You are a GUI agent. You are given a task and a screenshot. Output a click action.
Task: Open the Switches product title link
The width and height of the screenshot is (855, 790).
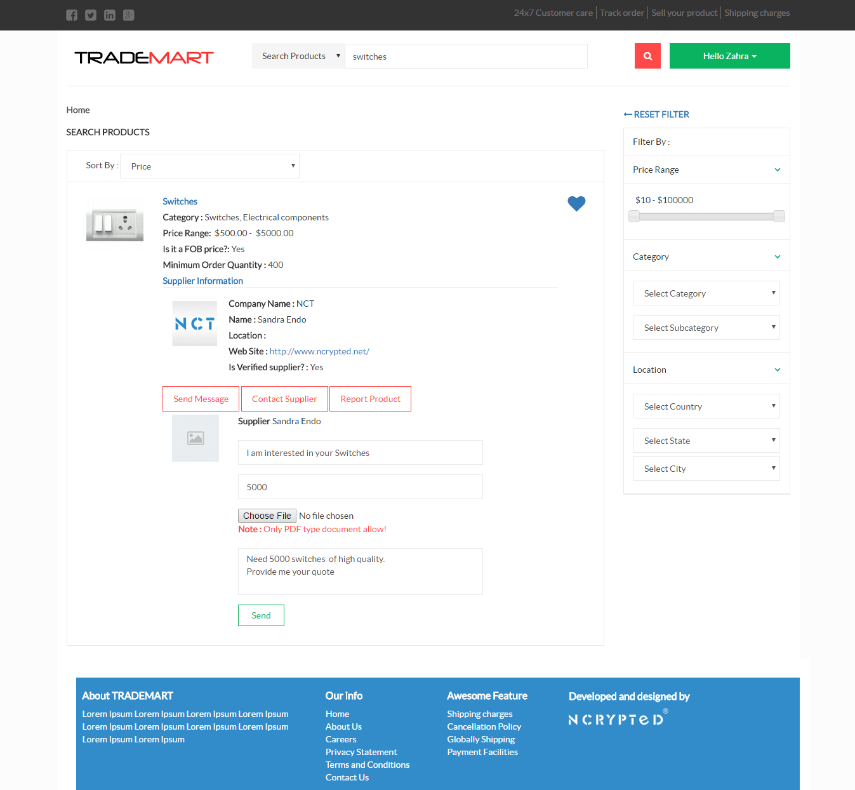180,201
